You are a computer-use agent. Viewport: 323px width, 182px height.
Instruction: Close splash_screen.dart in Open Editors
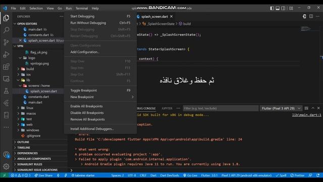[20, 40]
